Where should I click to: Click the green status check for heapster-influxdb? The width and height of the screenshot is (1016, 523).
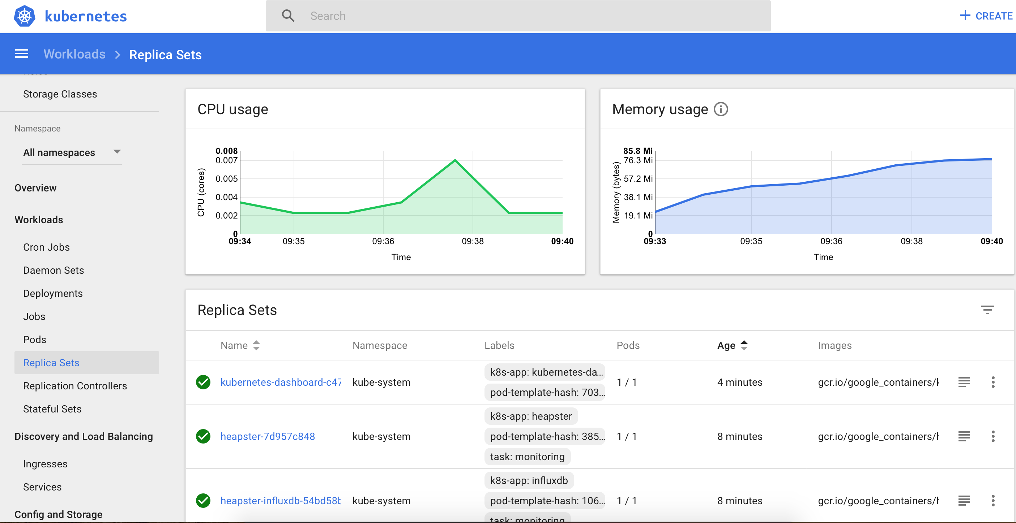click(x=203, y=501)
